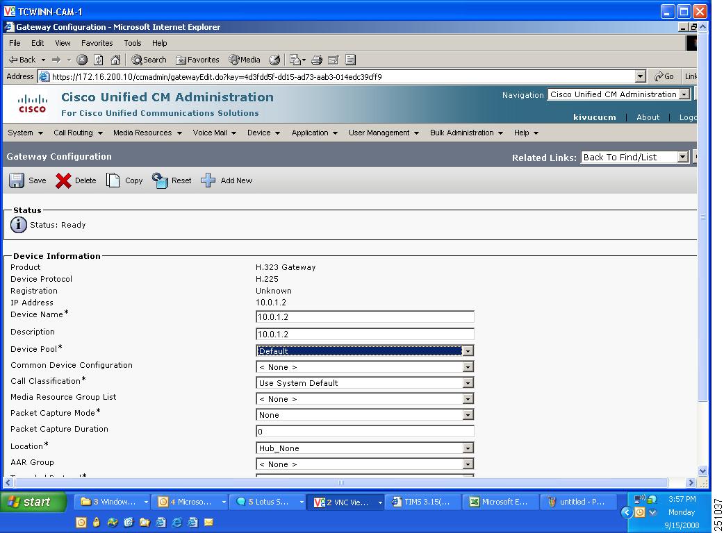
Task: Click the Packet Capture Duration field
Action: click(365, 432)
